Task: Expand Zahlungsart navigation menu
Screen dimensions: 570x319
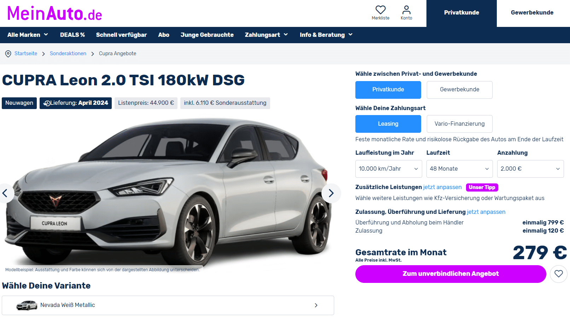Action: (x=266, y=35)
